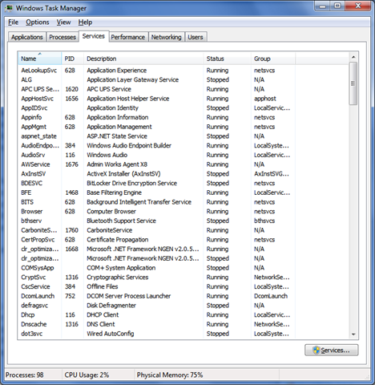Switch to the Networking tab

tap(167, 37)
